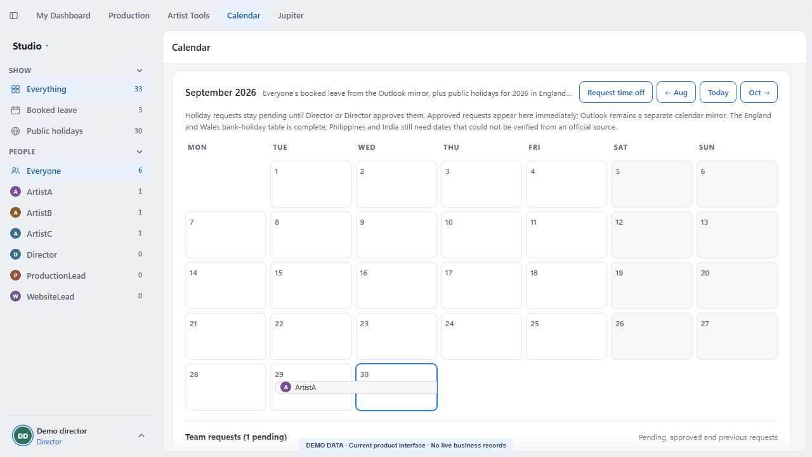The image size is (812, 457).
Task: Click ArtistA's avatar in the sidebar
Action: pos(16,192)
